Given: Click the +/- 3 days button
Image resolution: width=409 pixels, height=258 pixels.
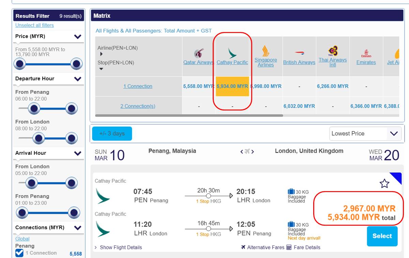Looking at the screenshot, I should pos(112,134).
